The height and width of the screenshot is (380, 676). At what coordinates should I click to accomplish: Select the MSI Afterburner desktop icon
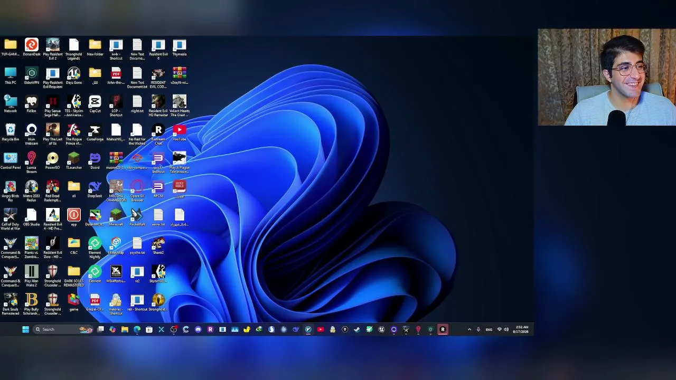tap(116, 275)
